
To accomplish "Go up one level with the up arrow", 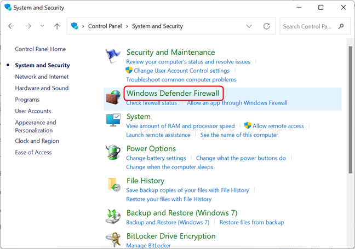I will [57, 26].
